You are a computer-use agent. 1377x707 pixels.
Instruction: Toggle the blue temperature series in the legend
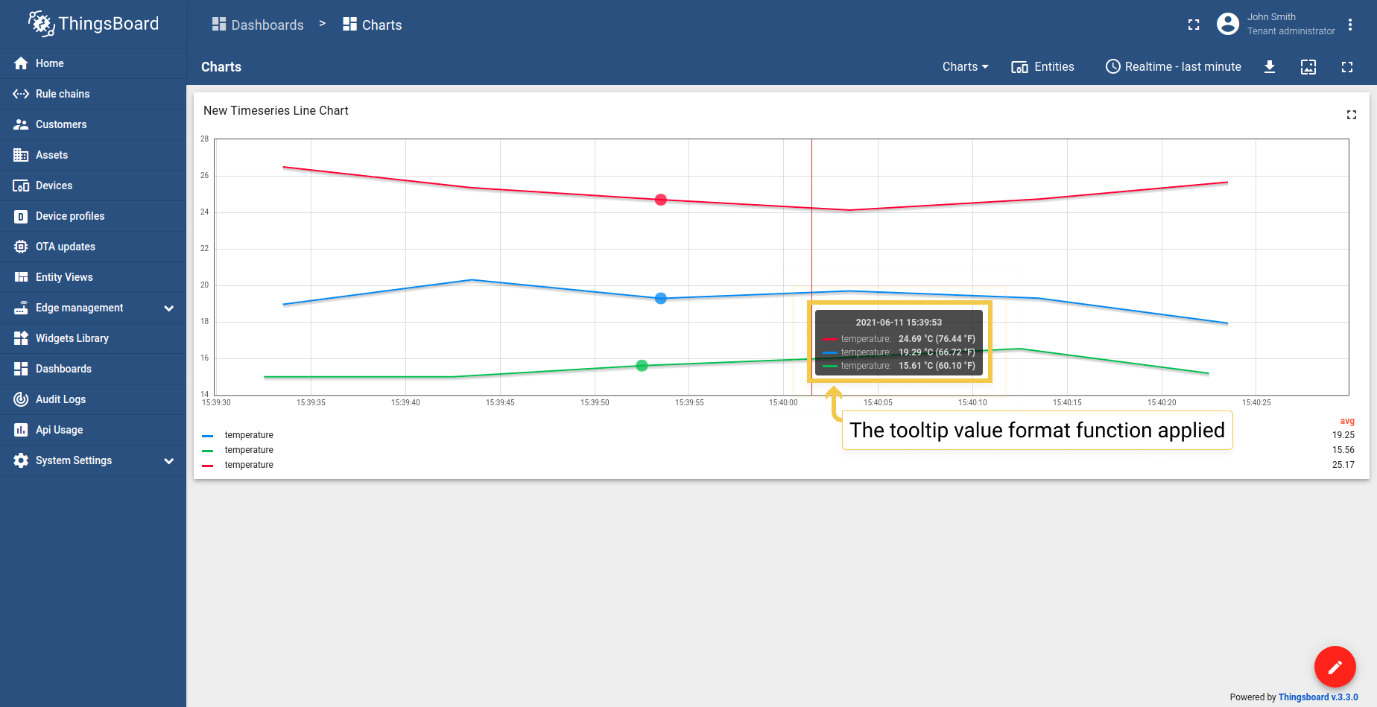[x=248, y=435]
